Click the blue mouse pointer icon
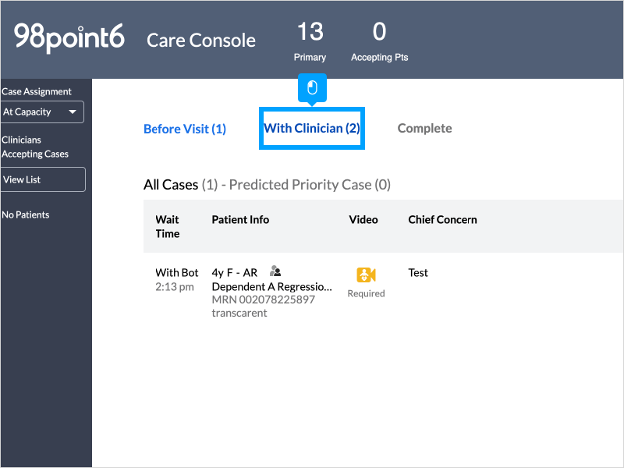This screenshot has height=468, width=624. [312, 87]
